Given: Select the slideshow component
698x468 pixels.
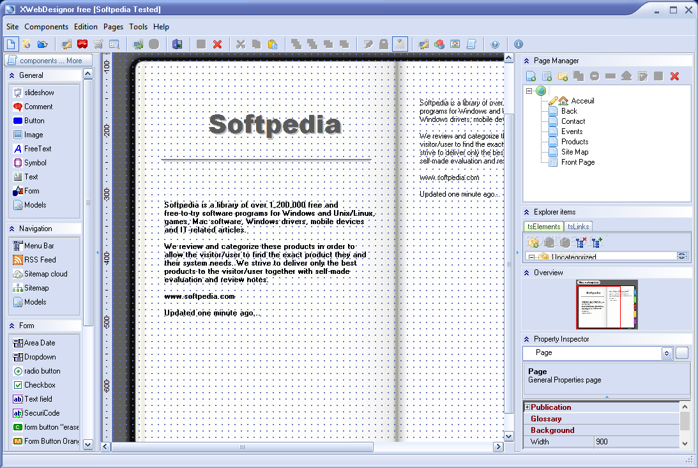Looking at the screenshot, I should 34,93.
